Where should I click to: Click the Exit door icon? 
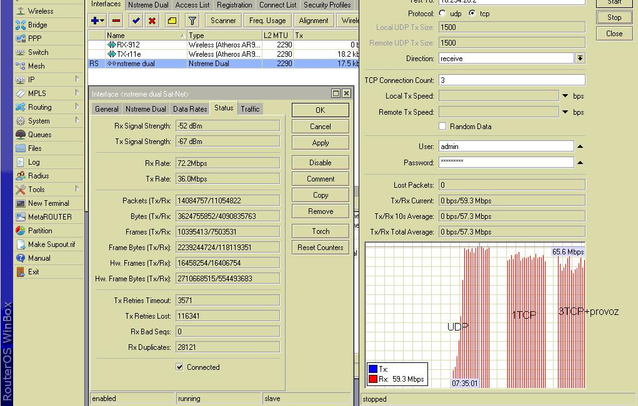pyautogui.click(x=21, y=272)
